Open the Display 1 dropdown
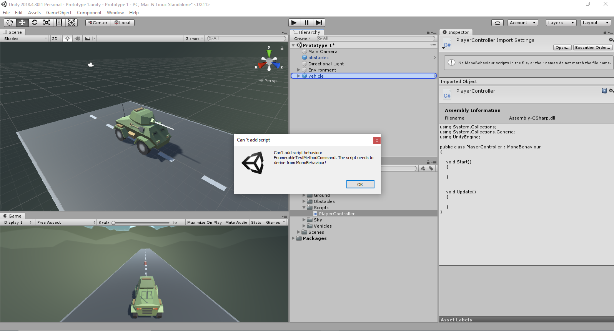The height and width of the screenshot is (331, 614). [x=18, y=222]
